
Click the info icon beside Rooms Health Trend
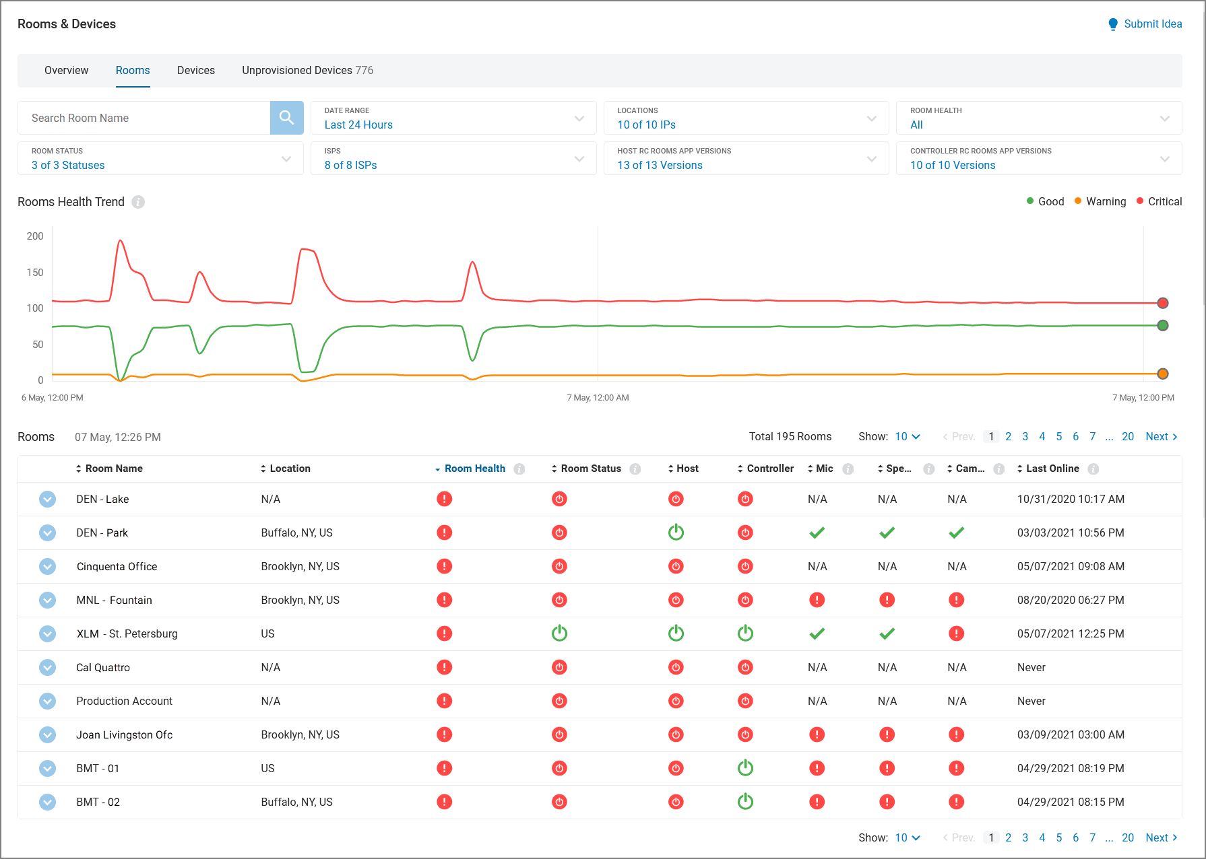click(x=138, y=202)
